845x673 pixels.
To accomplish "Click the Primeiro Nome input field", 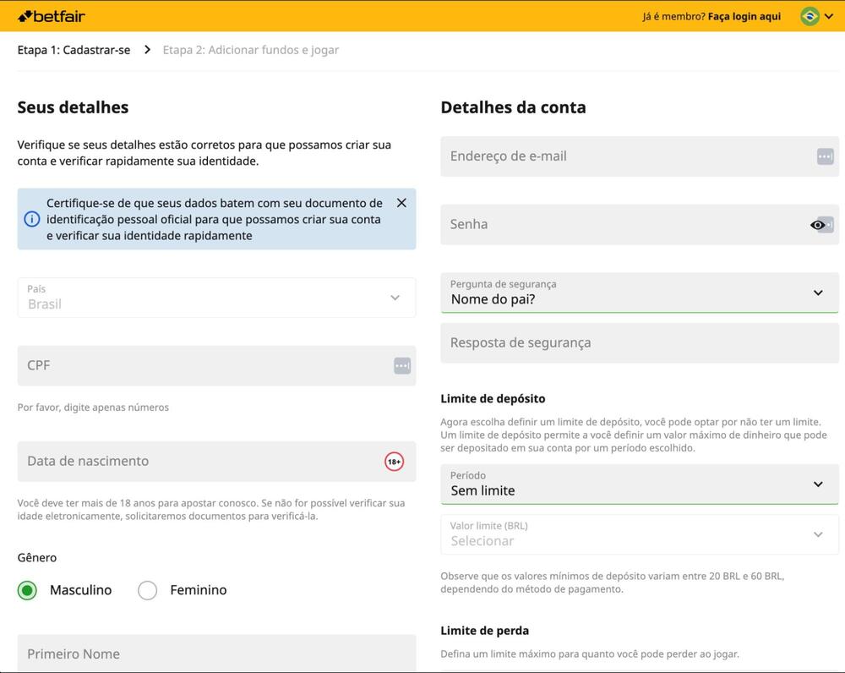I will (216, 654).
